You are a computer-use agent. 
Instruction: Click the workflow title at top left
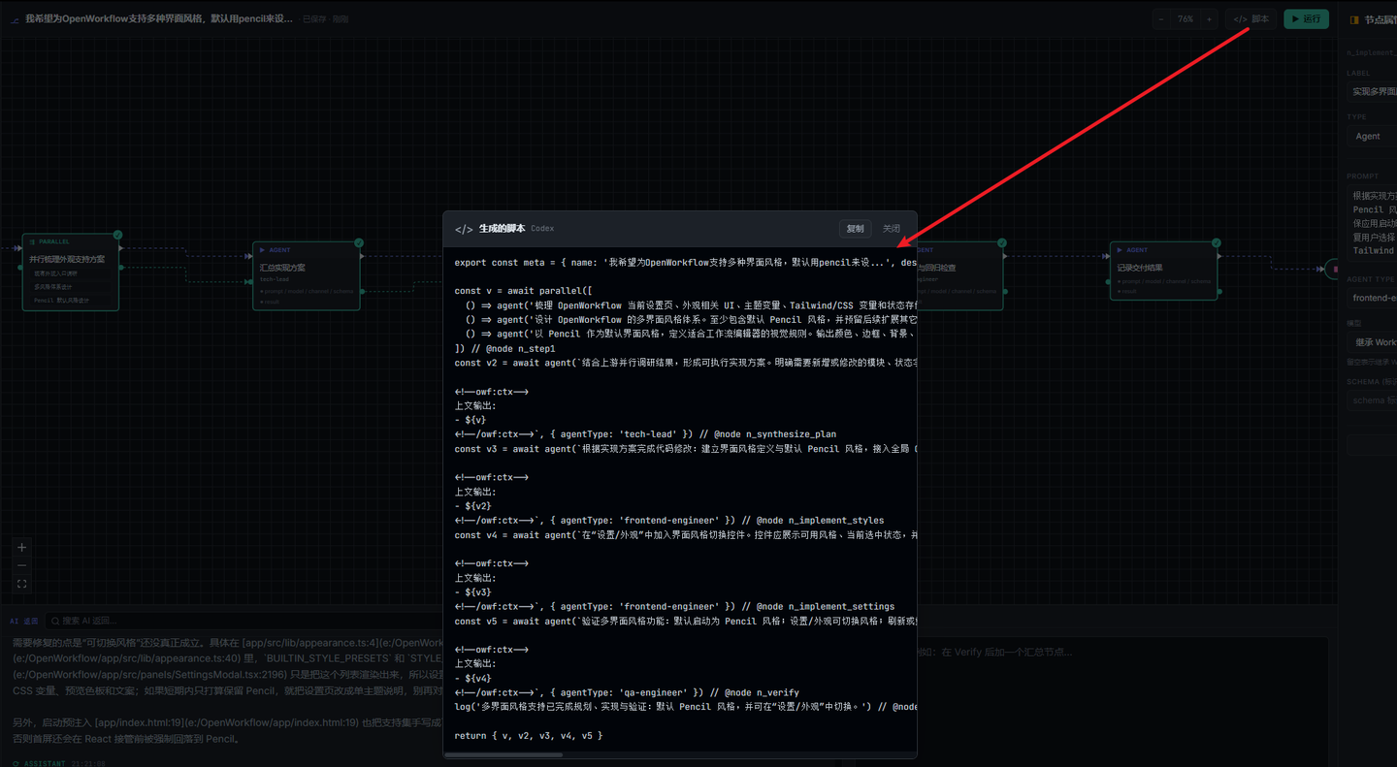coord(158,18)
